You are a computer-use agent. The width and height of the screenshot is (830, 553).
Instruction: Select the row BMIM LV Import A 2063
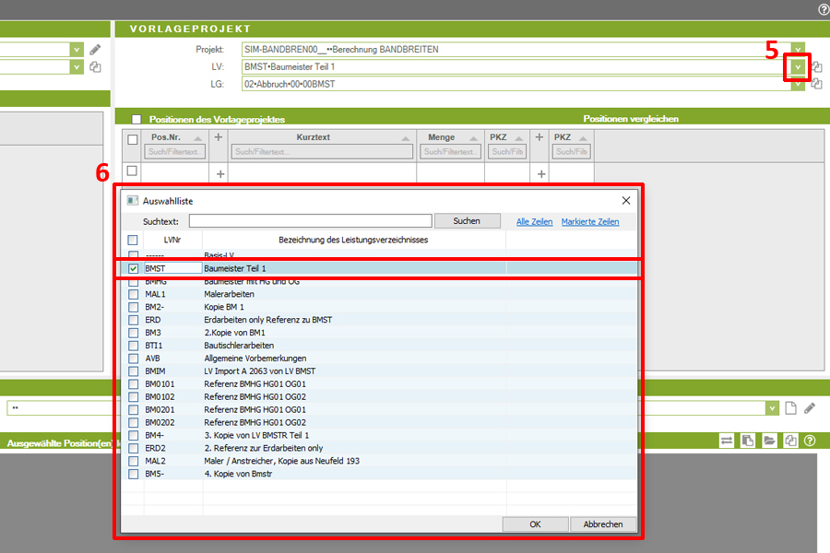point(379,371)
